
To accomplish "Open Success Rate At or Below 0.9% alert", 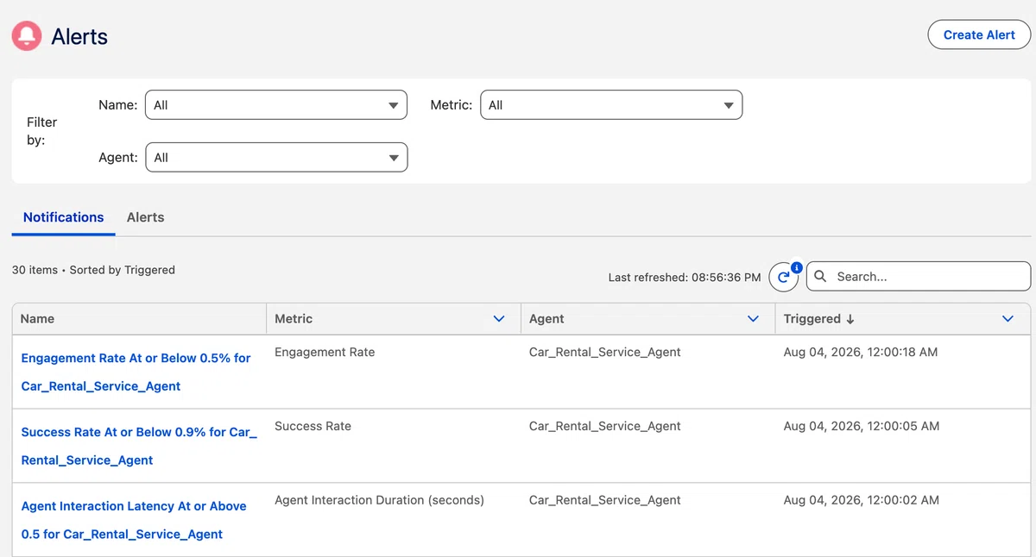I will pos(139,446).
